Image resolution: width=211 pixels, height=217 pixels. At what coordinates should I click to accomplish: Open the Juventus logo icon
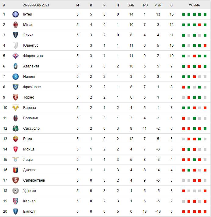pyautogui.click(x=16, y=45)
